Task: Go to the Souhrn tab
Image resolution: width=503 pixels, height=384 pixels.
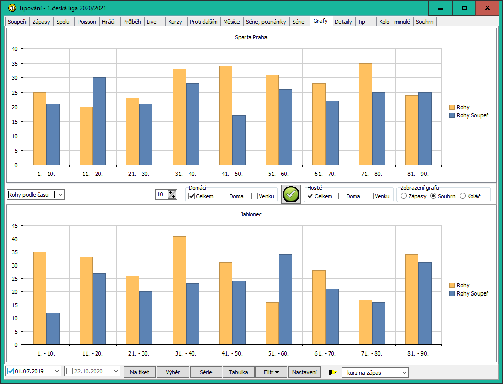Action: [425, 22]
